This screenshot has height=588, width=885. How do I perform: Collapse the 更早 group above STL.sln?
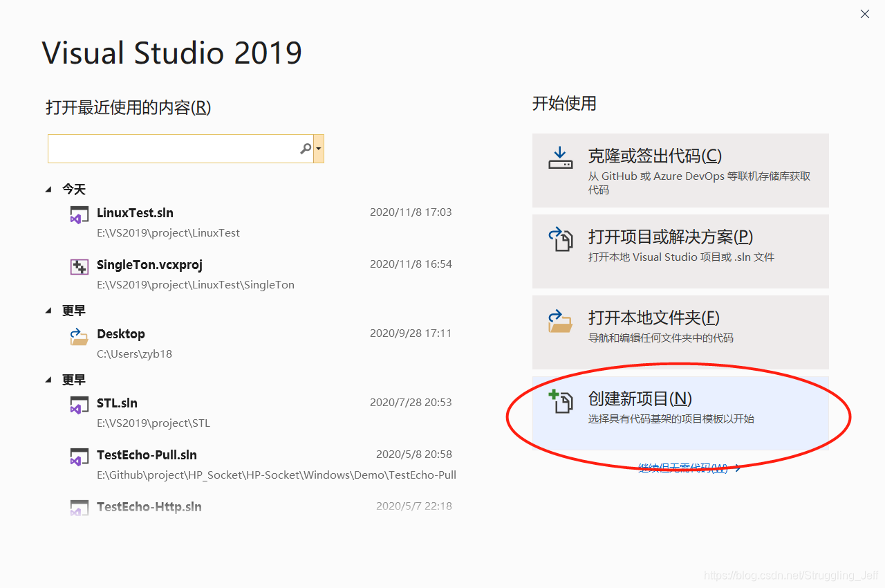point(48,380)
